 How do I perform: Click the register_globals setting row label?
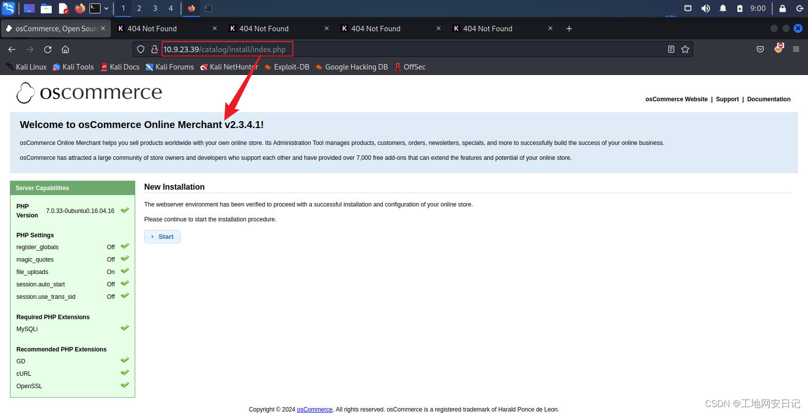pyautogui.click(x=37, y=247)
